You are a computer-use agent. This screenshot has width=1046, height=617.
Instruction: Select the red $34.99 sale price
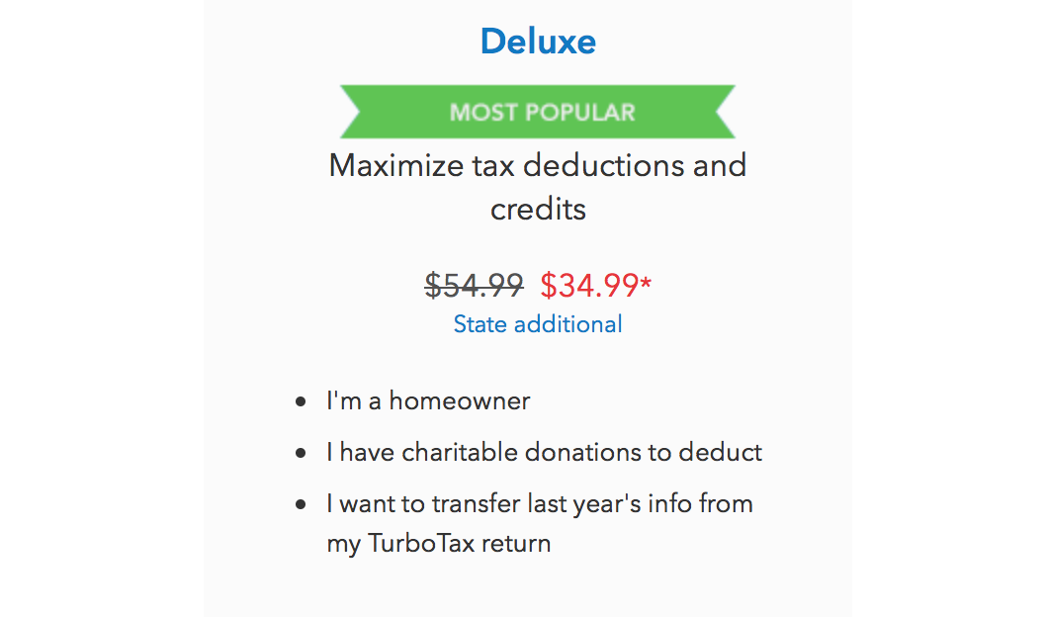(589, 286)
